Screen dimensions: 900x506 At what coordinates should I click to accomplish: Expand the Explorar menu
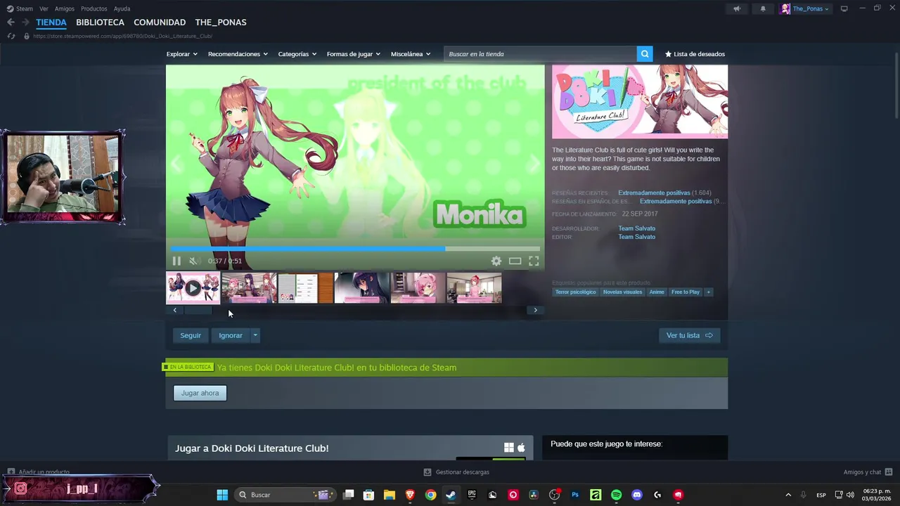click(182, 54)
